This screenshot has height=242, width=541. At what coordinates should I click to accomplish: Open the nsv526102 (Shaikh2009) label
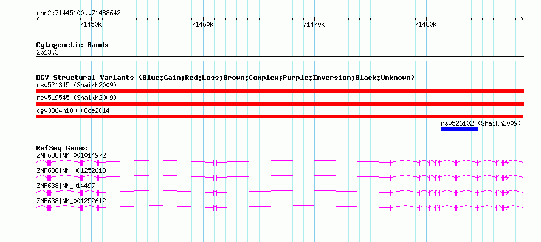(481, 123)
